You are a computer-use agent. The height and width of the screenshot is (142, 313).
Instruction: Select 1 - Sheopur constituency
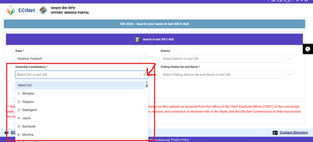pos(80,94)
